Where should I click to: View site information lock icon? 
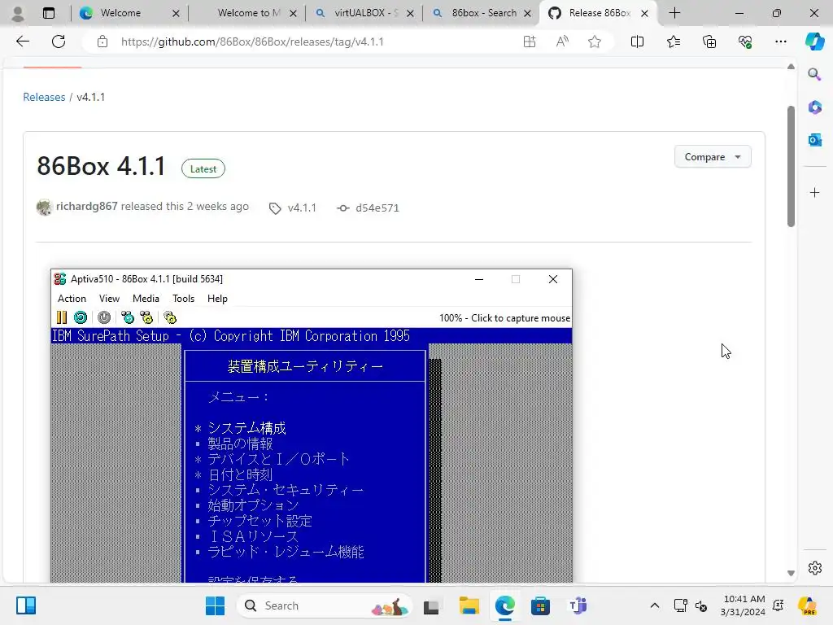102,42
